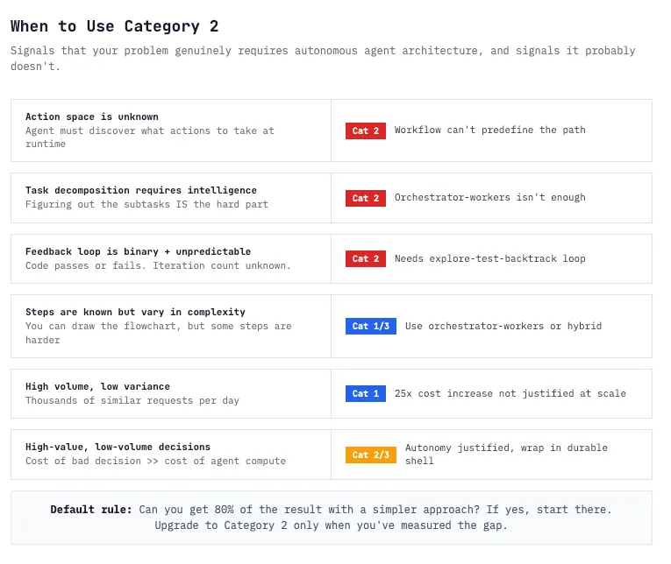Select the orange Cat 2/3 badge
The height and width of the screenshot is (564, 671).
point(371,455)
